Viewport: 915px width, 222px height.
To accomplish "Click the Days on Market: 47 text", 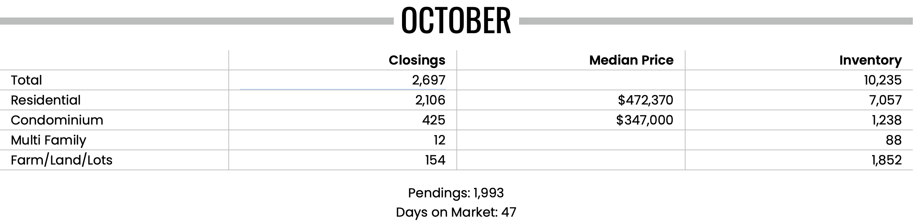I will [456, 212].
